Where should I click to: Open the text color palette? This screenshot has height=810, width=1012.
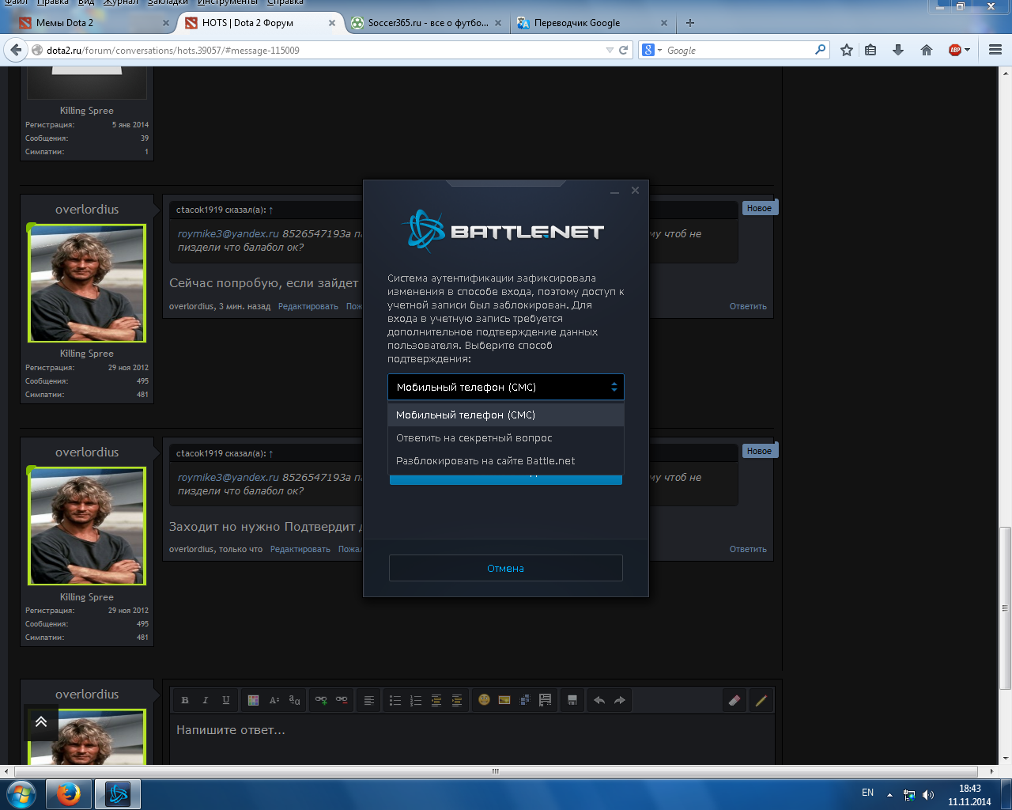[253, 700]
